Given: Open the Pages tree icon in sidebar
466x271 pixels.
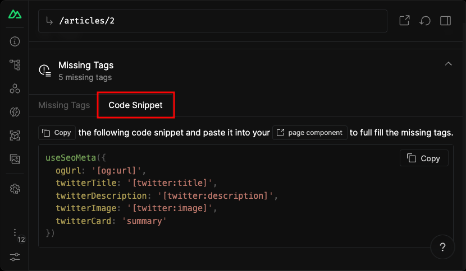Looking at the screenshot, I should pos(15,65).
